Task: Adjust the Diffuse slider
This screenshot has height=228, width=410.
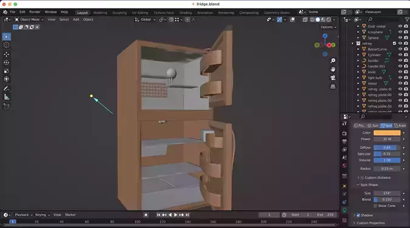Action: point(387,147)
